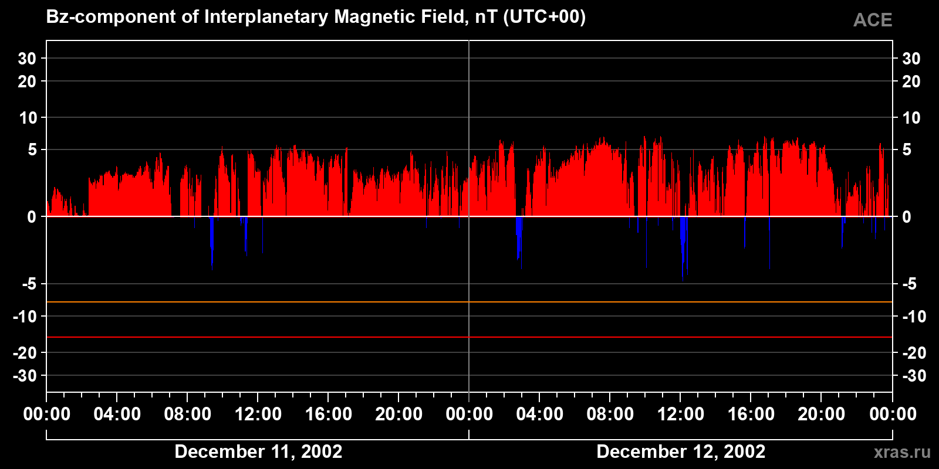Click the right axis value -30
Screen dimensions: 939x469
914,375
